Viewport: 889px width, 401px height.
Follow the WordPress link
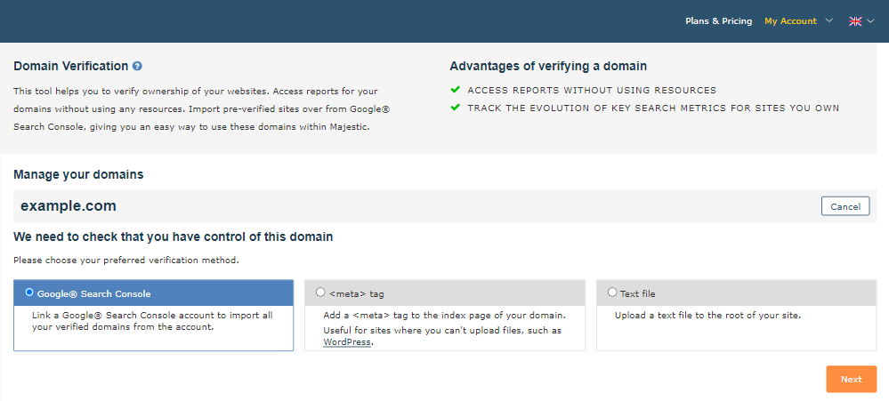pyautogui.click(x=347, y=341)
